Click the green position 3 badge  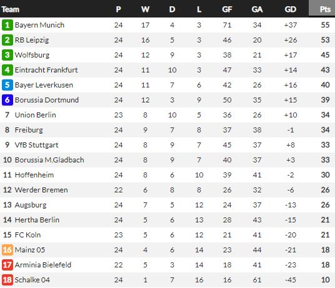point(7,55)
